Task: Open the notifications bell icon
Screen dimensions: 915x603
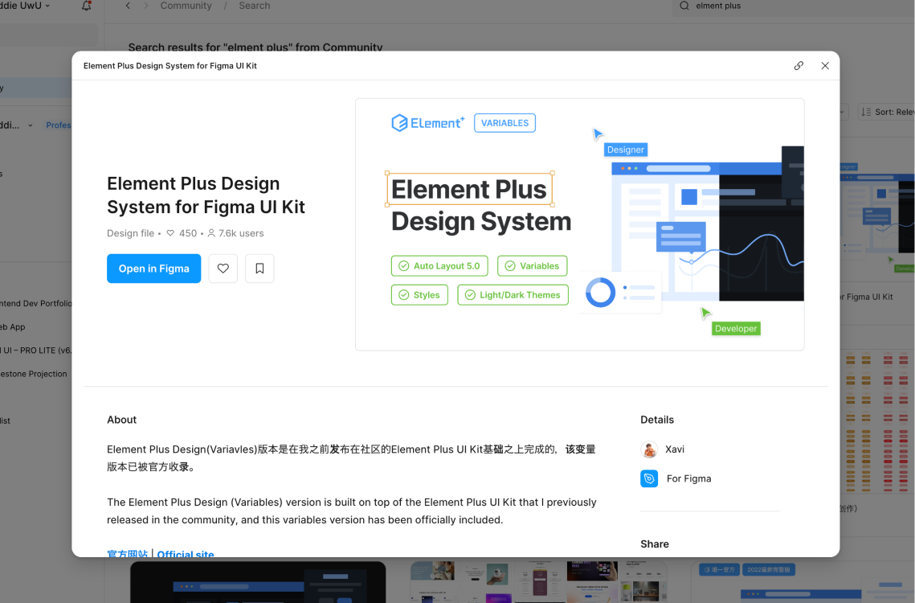Action: tap(87, 6)
